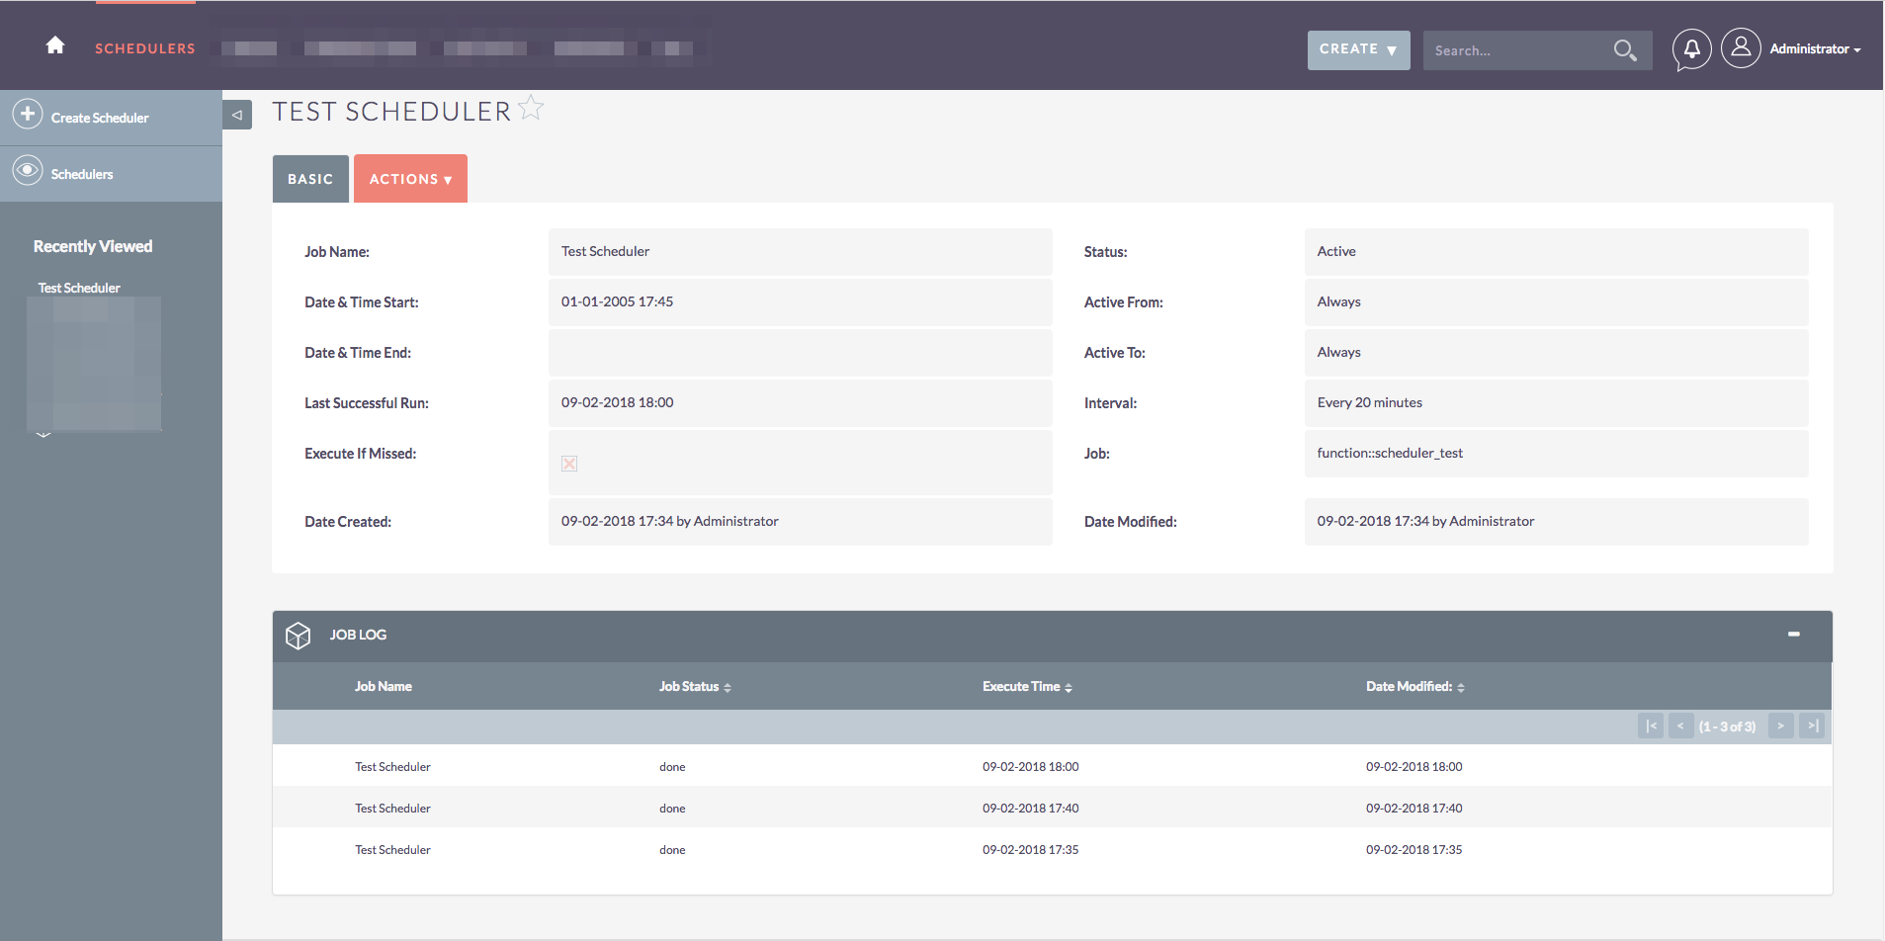Screen dimensions: 1885x941
Task: Click the 09-02-2018 17:40 Job Log row
Action: point(1052,808)
